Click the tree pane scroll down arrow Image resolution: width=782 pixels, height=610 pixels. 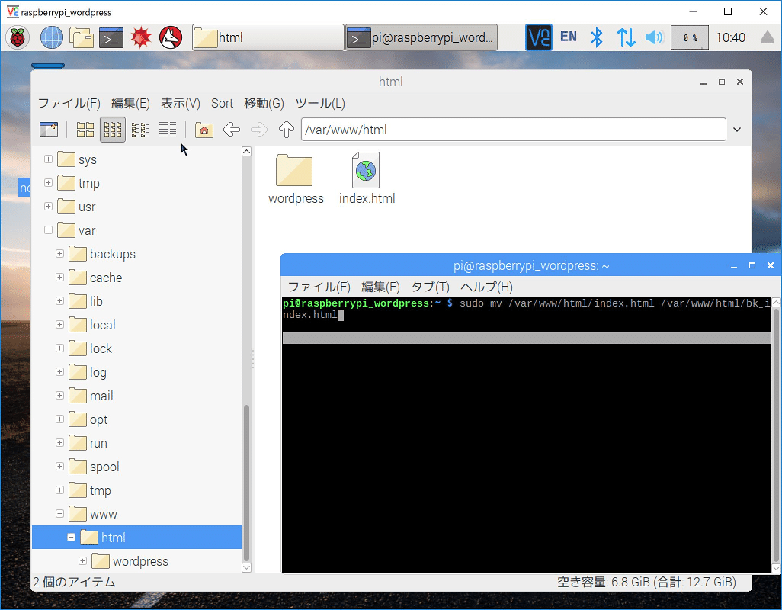tap(246, 567)
